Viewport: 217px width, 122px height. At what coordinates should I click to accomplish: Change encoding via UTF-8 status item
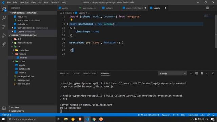pyautogui.click(x=176, y=115)
